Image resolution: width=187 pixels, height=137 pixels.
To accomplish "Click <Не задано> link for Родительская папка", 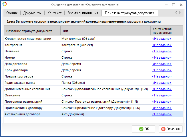I will (x=162, y=83).
